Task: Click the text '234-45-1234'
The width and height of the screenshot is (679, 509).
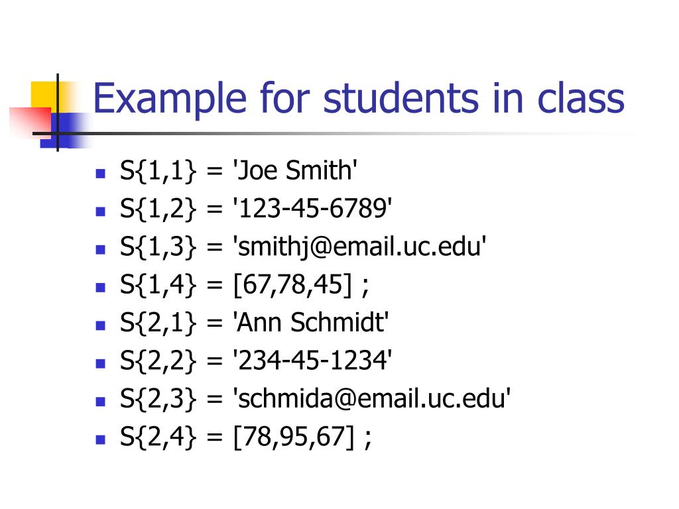Action: (312, 361)
